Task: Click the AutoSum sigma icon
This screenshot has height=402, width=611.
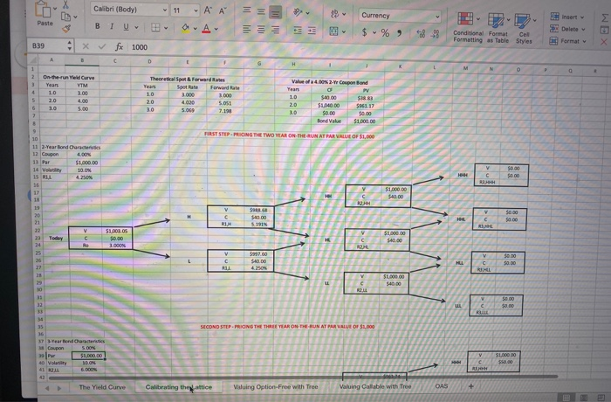Action: click(x=604, y=18)
